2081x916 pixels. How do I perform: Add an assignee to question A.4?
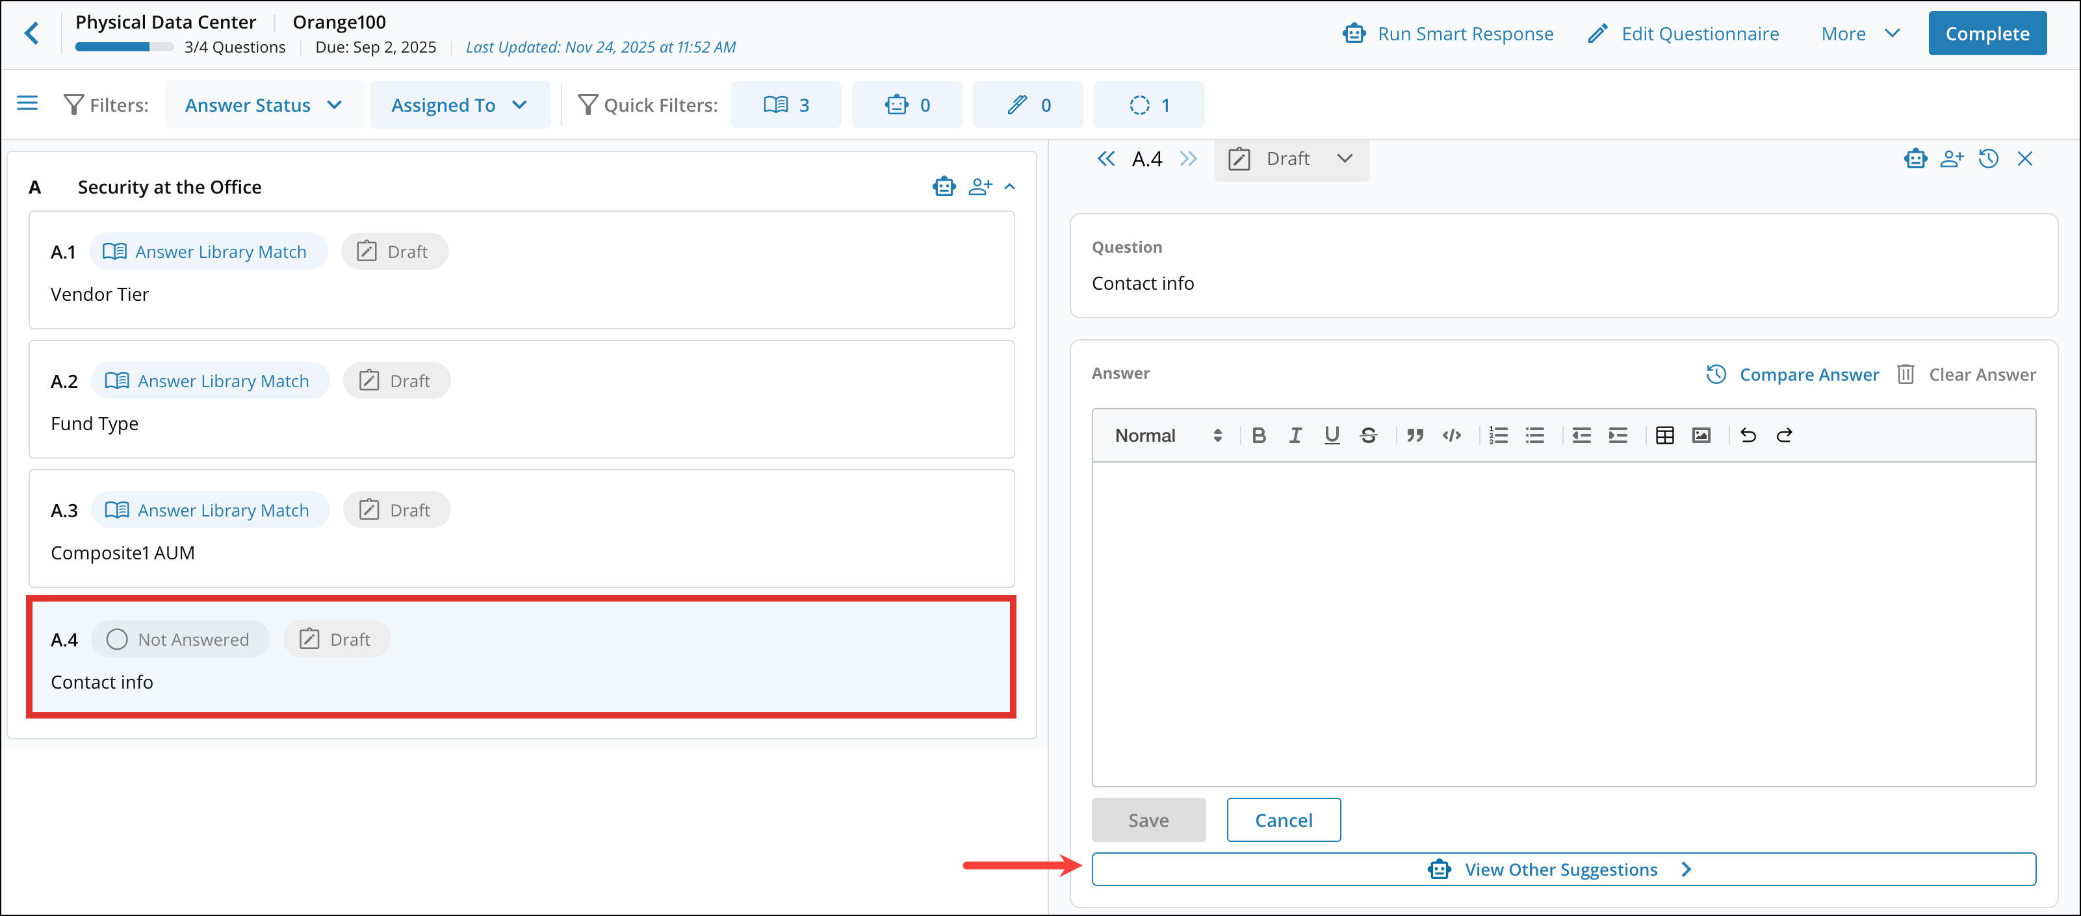pos(1952,159)
